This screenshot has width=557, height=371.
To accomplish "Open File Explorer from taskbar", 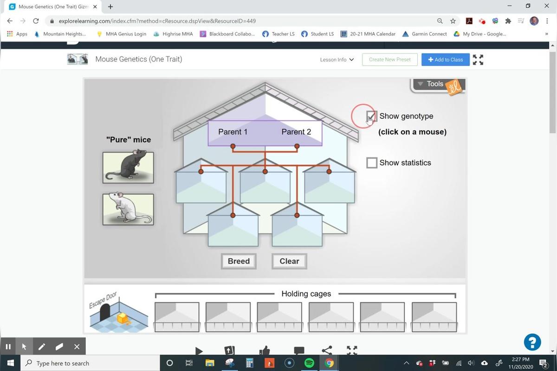I will coord(209,363).
